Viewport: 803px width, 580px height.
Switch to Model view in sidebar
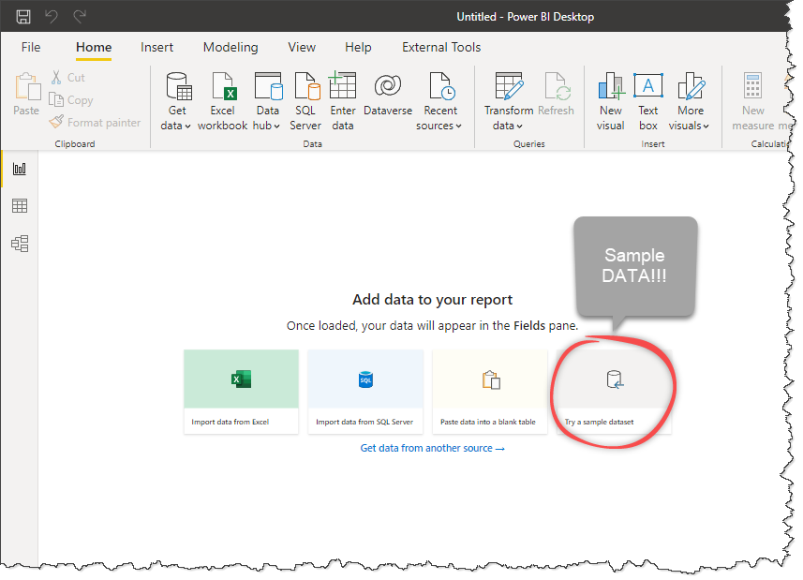20,244
